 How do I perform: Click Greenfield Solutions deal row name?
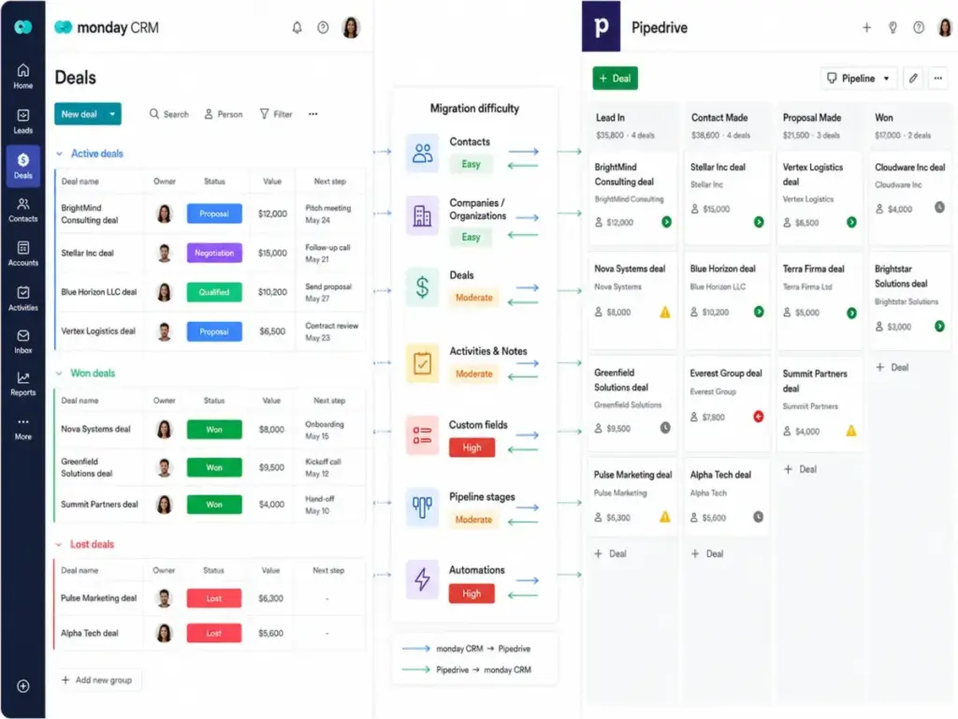click(87, 468)
